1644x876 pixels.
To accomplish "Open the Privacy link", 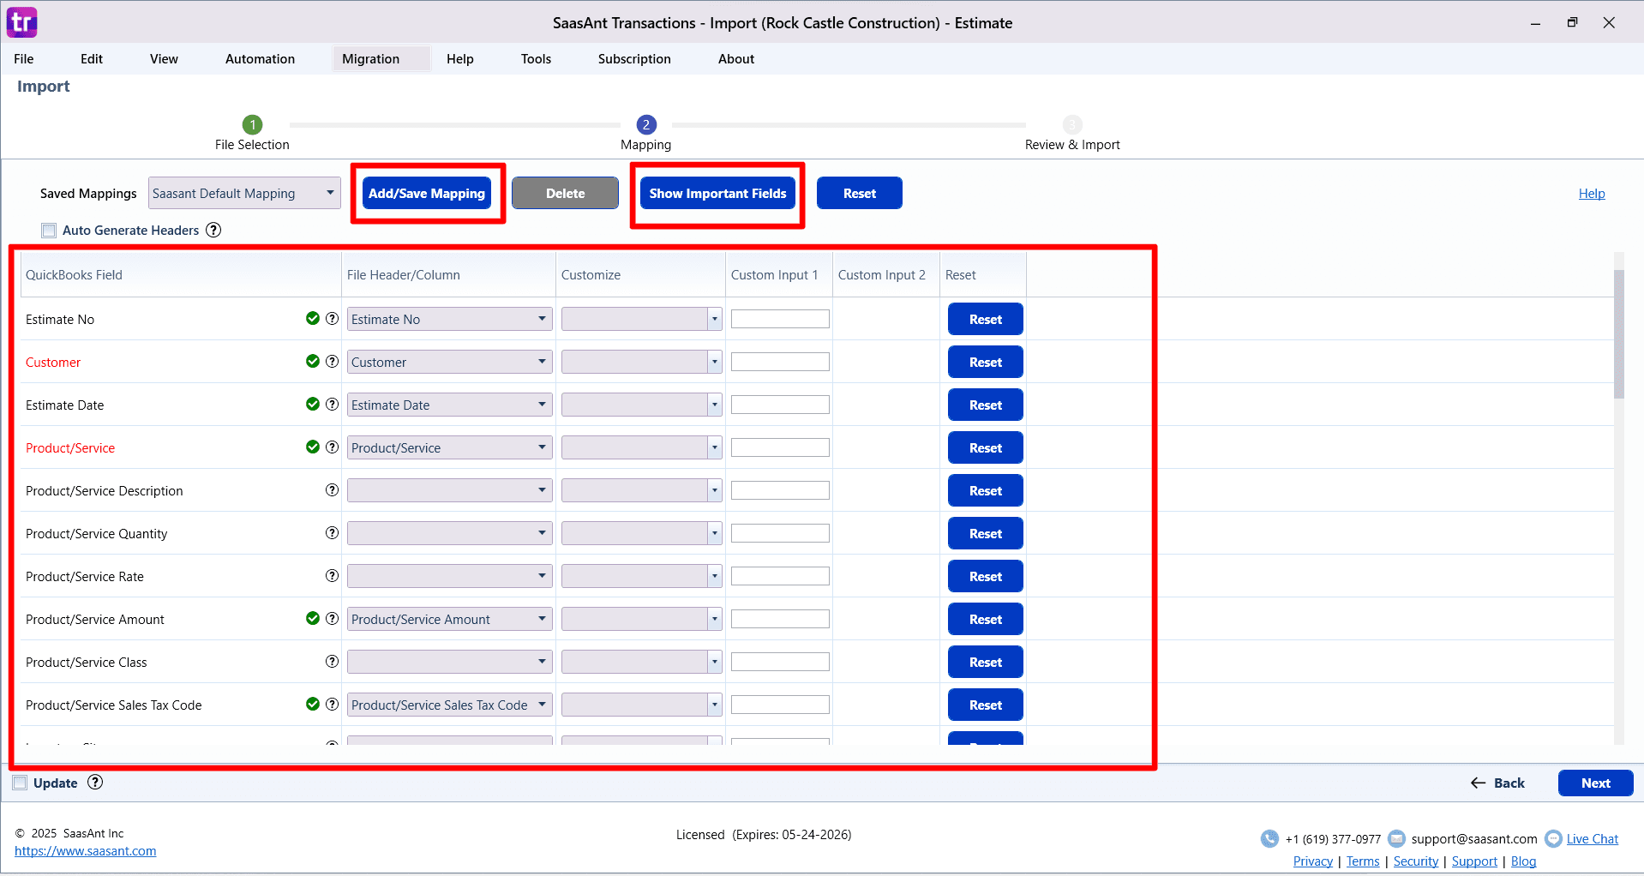I will click(x=1312, y=861).
